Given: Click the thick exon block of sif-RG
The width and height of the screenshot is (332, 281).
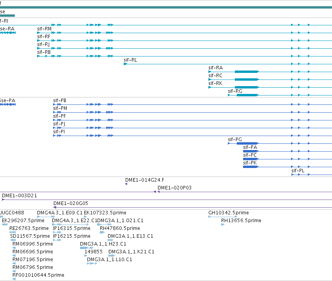Looking at the screenshot, I should [247, 95].
